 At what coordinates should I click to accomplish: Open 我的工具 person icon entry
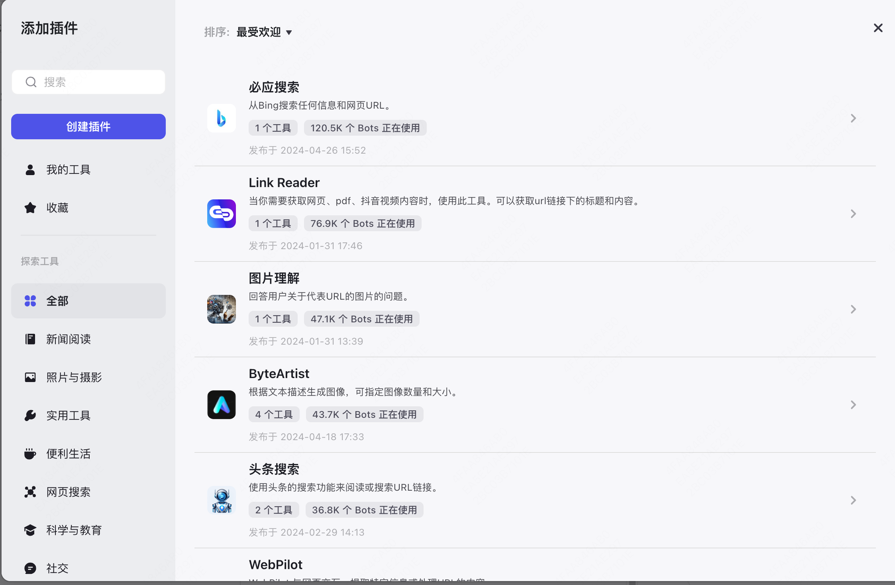coord(68,170)
